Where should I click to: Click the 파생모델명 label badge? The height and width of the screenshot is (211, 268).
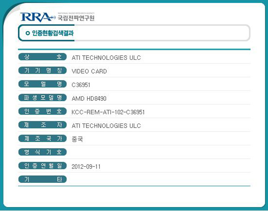[42, 98]
